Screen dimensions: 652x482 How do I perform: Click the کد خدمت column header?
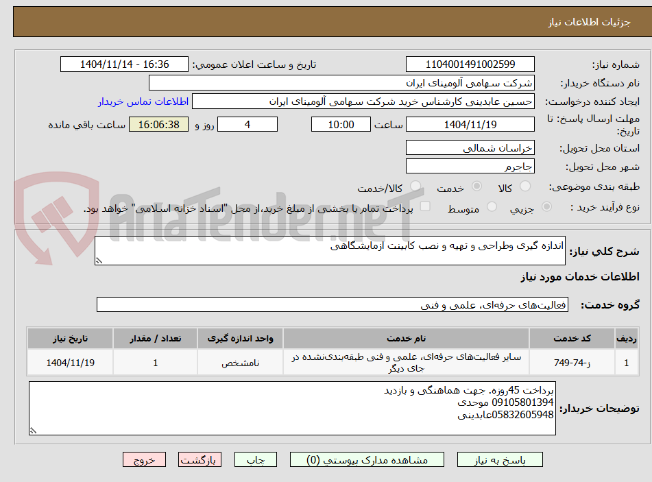click(572, 339)
